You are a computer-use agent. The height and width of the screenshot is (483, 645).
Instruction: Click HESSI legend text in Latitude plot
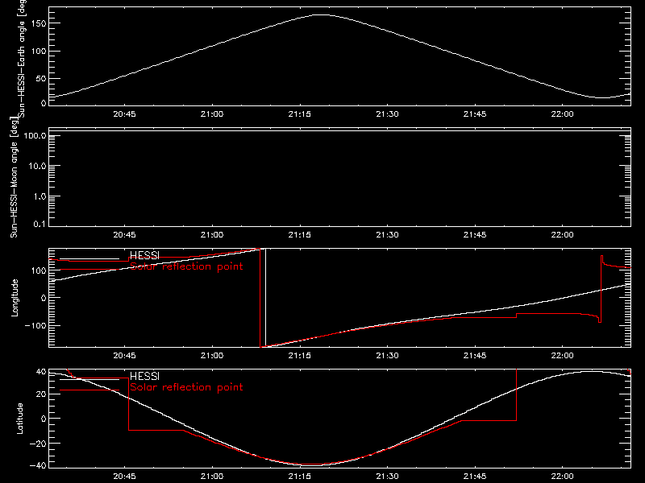[144, 376]
